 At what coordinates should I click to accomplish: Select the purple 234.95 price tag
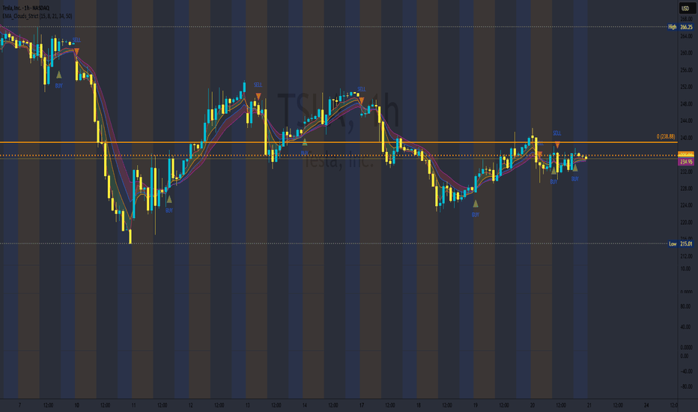685,162
